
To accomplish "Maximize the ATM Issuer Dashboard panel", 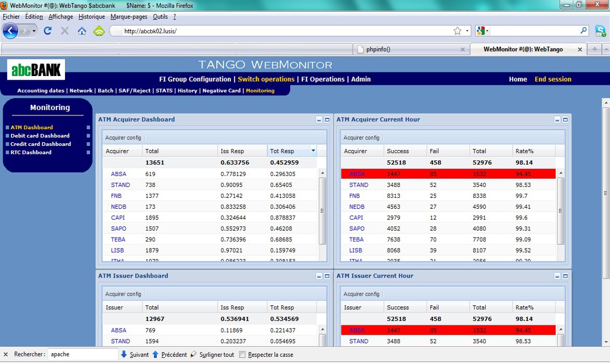I will 327,276.
